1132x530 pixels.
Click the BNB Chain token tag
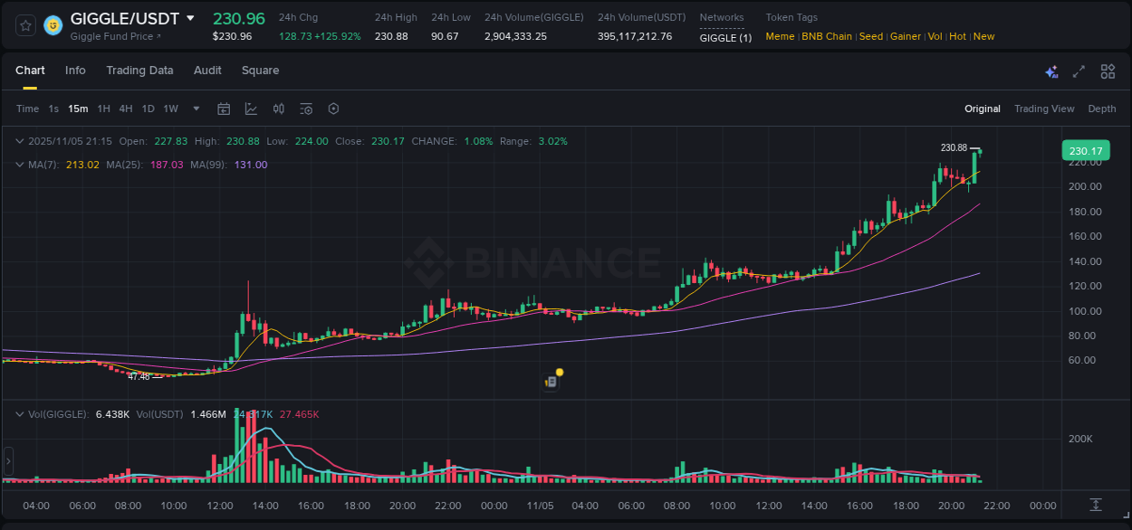tap(827, 36)
